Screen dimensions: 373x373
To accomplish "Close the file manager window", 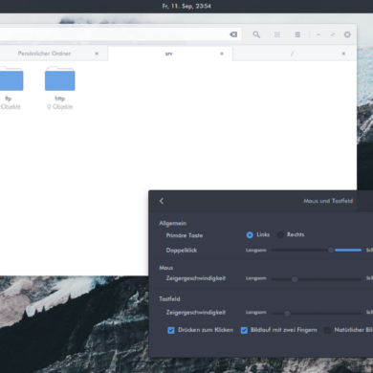I will 347,34.
